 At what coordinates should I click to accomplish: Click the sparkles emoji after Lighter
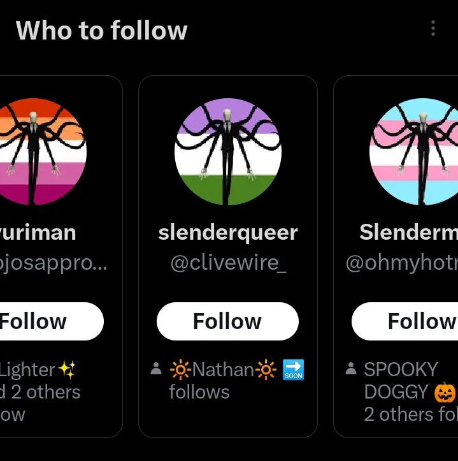[67, 369]
